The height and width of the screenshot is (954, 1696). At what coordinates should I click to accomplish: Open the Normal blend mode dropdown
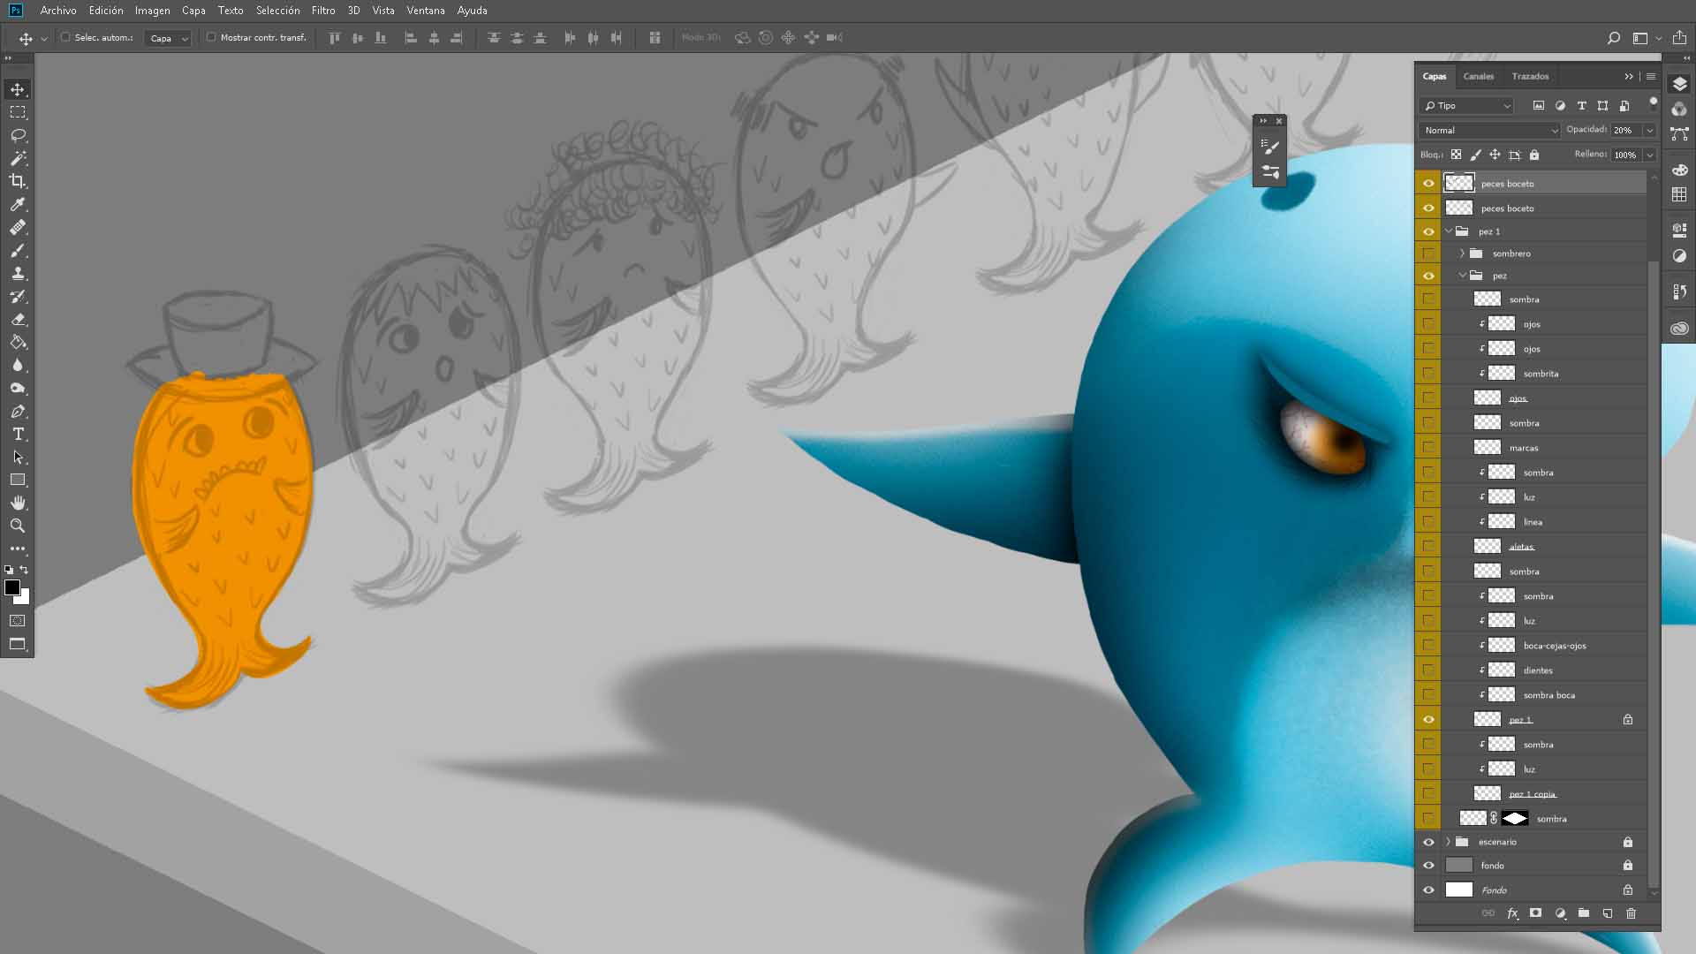1490,130
